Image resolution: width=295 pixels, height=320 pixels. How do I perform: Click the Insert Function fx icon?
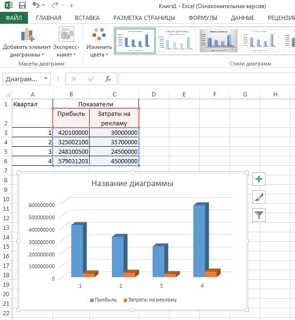(x=108, y=79)
